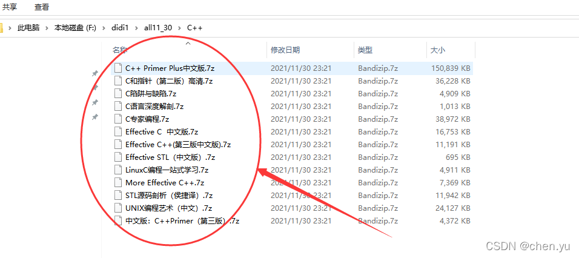Viewport: 579px width, 258px height.
Task: Select file Effective C++(第三版中文版).7z
Action: [178, 144]
